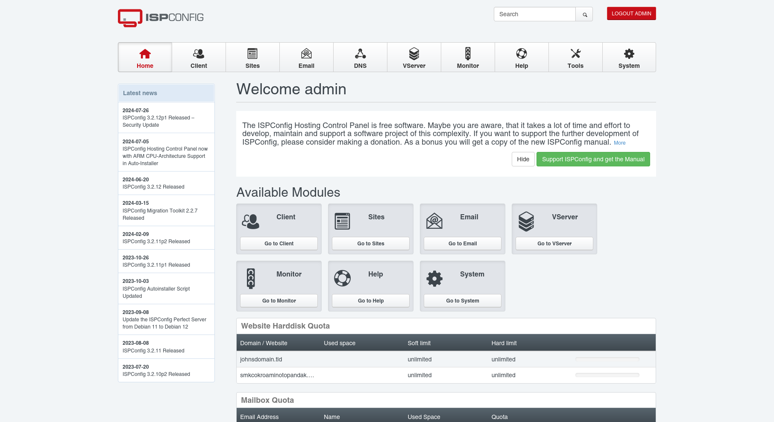Click the Latest news header
The image size is (774, 422).
click(166, 93)
